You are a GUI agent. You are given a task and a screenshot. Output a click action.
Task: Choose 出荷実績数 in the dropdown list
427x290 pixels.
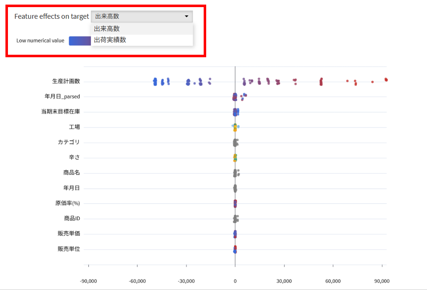[x=142, y=40]
